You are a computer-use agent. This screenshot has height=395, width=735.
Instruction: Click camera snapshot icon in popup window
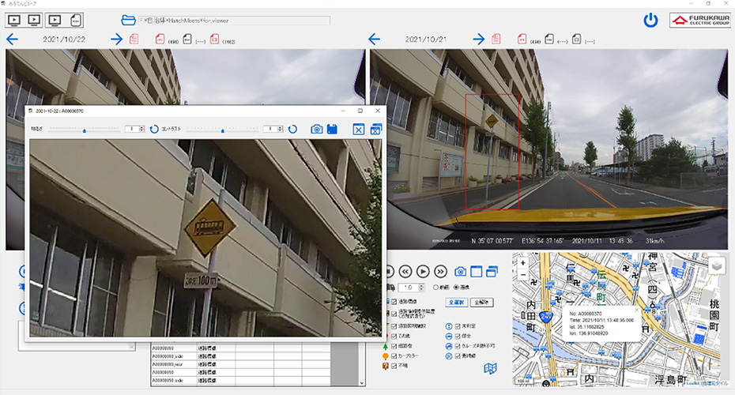[x=317, y=129]
